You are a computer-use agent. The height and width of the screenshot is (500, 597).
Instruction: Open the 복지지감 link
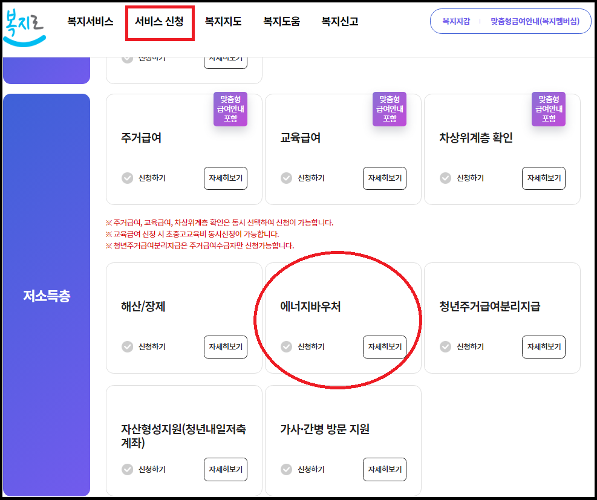[x=454, y=21]
